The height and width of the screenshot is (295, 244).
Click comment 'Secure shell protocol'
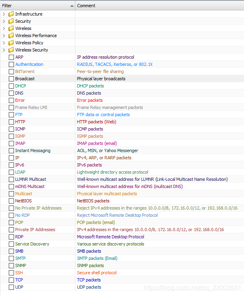point(97,273)
